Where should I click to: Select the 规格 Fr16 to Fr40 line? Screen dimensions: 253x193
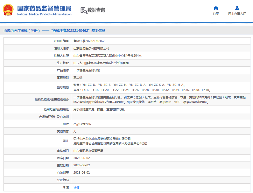[x=142, y=90]
